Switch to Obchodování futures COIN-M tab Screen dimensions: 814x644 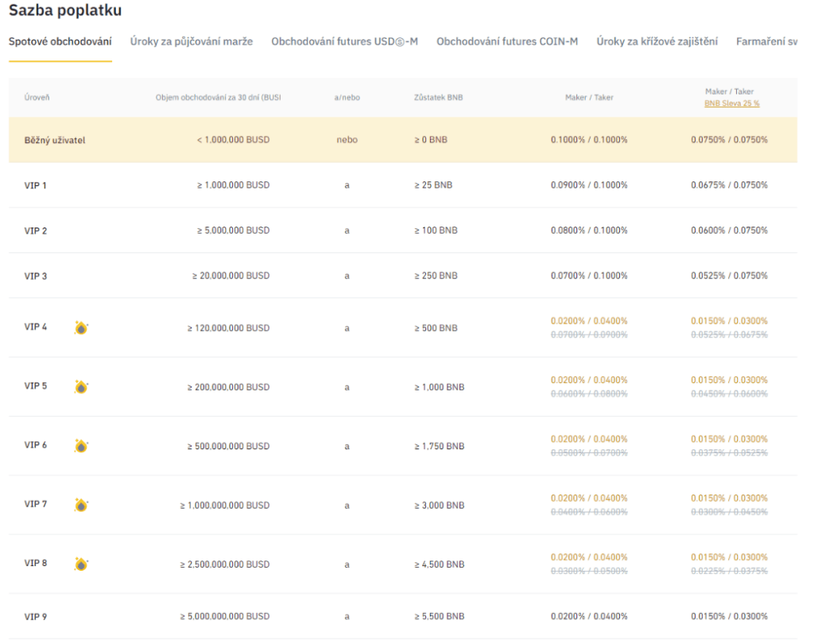(x=507, y=41)
